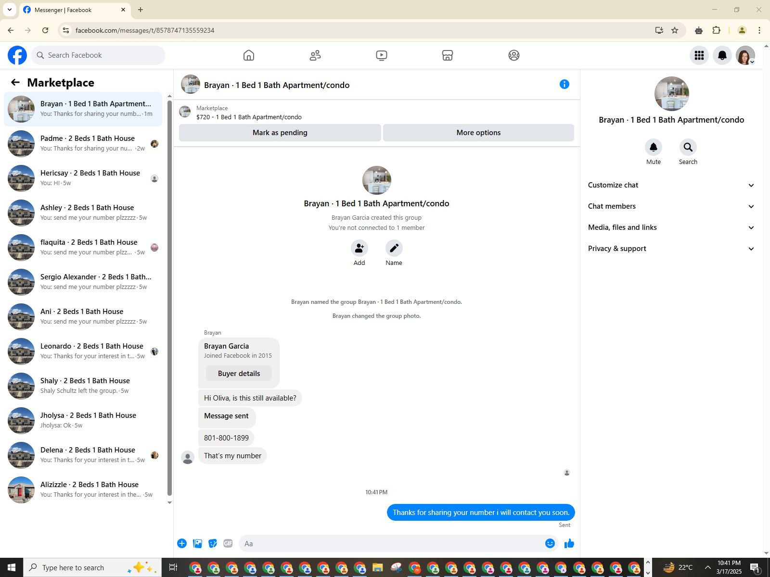The width and height of the screenshot is (770, 577).
Task: Expand the Chat members section
Action: pos(671,206)
